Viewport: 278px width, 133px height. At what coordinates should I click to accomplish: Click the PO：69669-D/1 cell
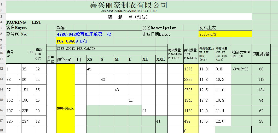click(x=72, y=41)
